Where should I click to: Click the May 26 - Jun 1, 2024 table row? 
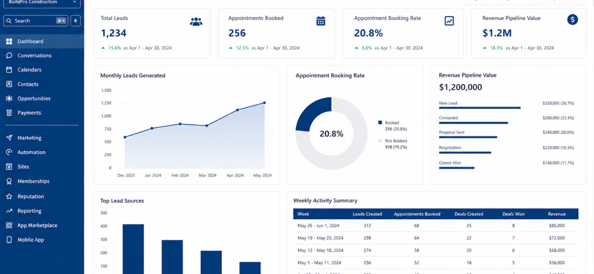click(x=436, y=226)
